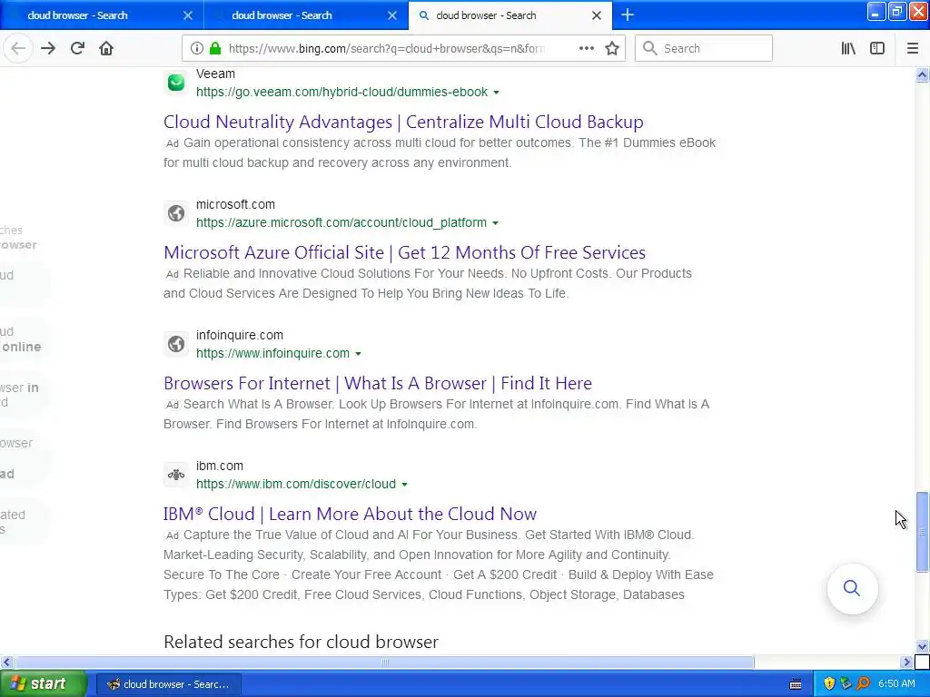The width and height of the screenshot is (930, 697).
Task: Visit the www.infoinquire.com green URL
Action: (x=272, y=353)
